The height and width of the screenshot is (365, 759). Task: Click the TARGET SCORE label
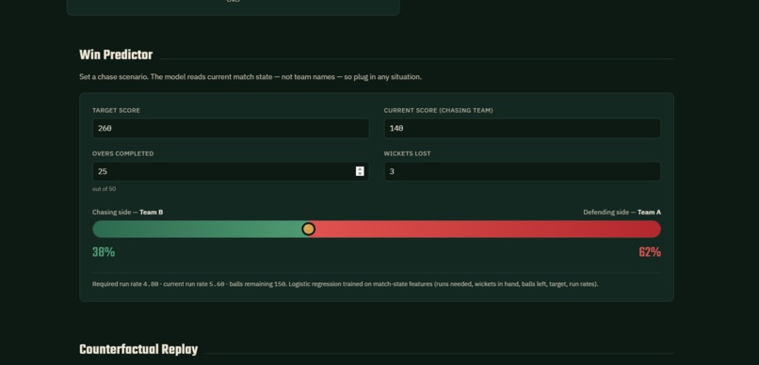[116, 110]
